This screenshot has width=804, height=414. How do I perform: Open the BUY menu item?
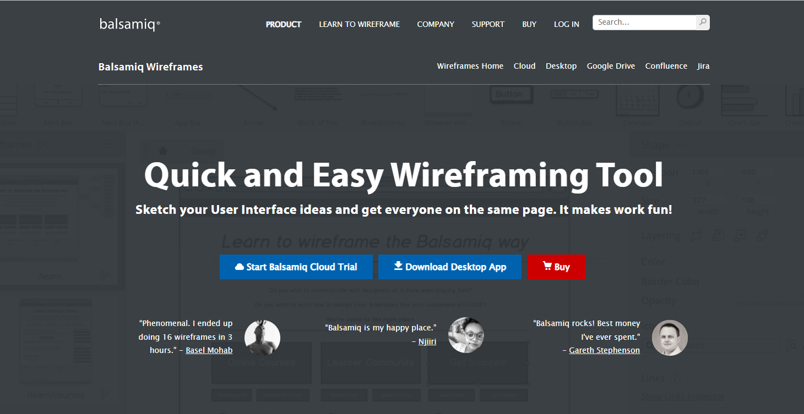tap(529, 24)
